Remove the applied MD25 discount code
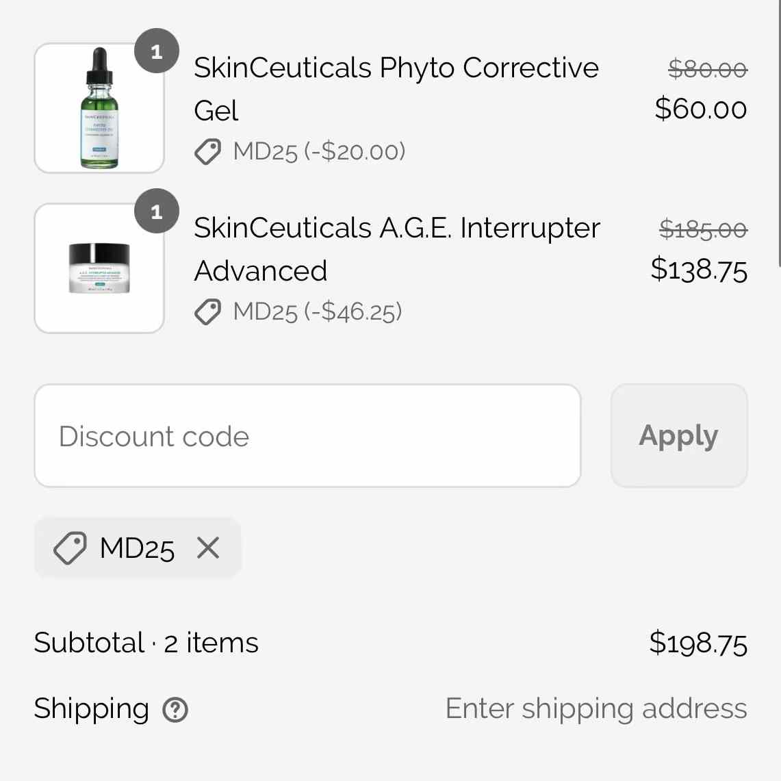The image size is (781, 781). click(207, 548)
